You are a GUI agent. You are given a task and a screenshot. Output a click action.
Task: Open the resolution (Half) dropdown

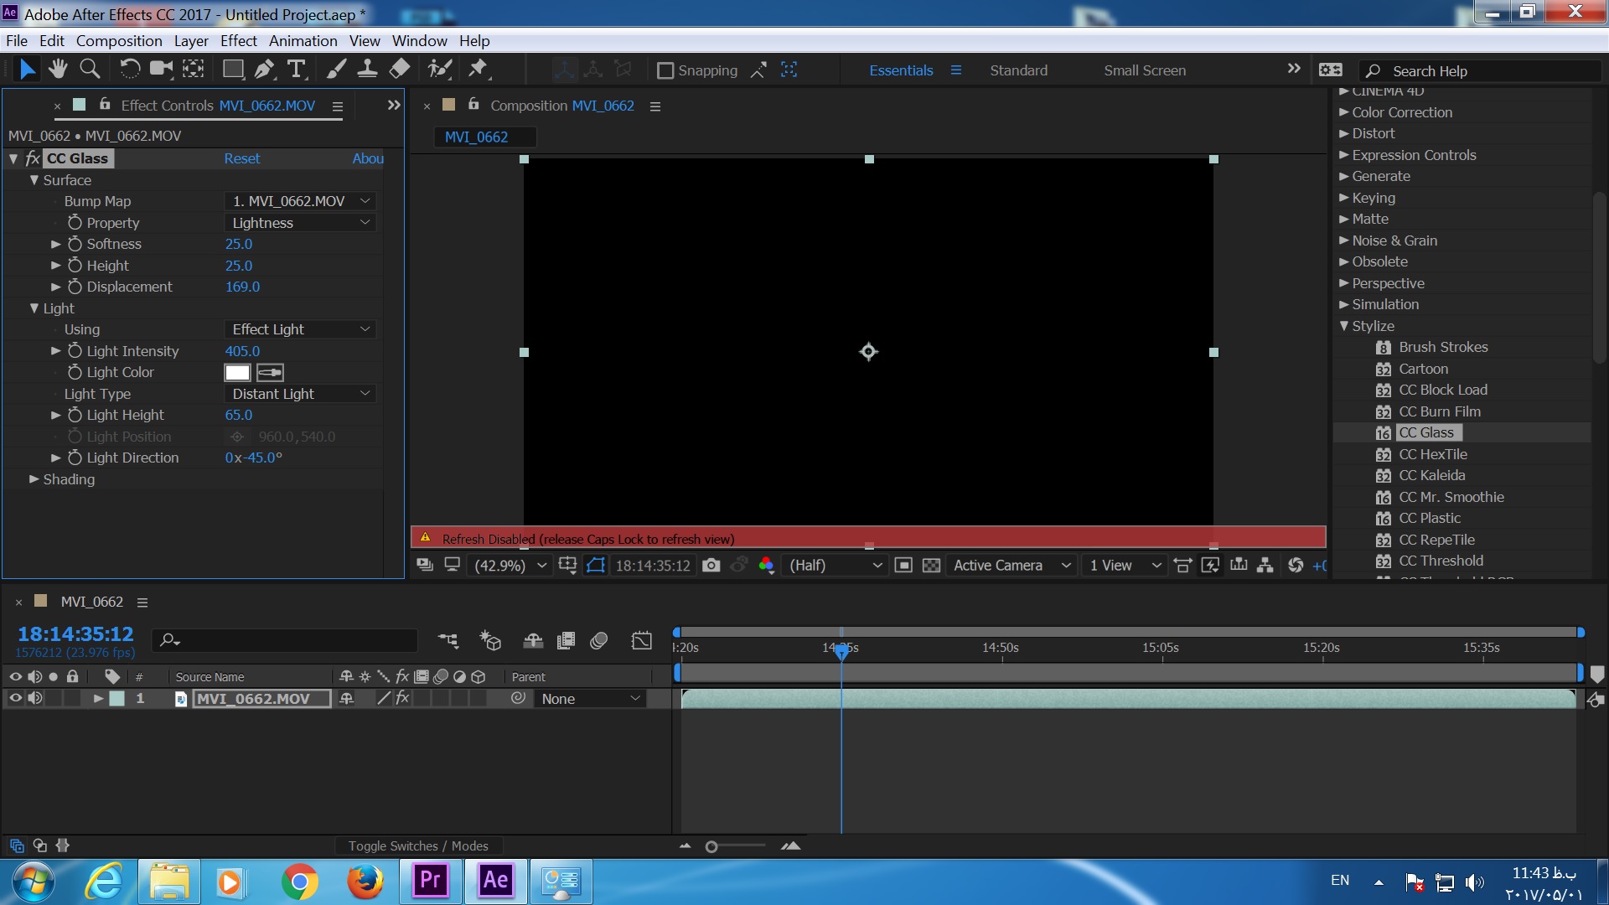pos(835,566)
